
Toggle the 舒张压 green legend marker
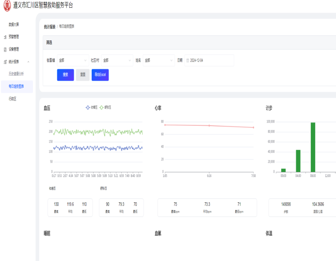click(101, 107)
